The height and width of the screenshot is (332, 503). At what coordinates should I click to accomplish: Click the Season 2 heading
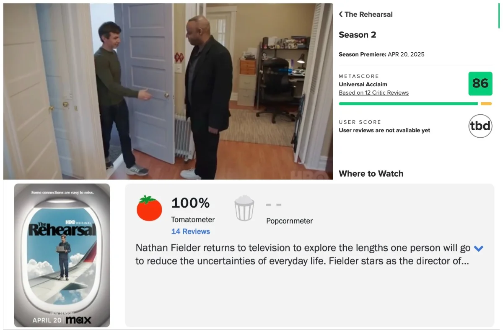coord(357,35)
